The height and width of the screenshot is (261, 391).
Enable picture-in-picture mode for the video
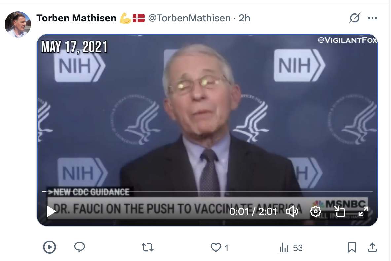[x=339, y=211]
